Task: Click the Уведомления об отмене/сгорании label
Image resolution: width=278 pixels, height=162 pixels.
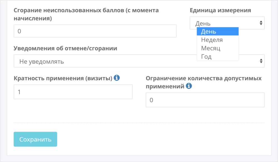Action: 65,48
